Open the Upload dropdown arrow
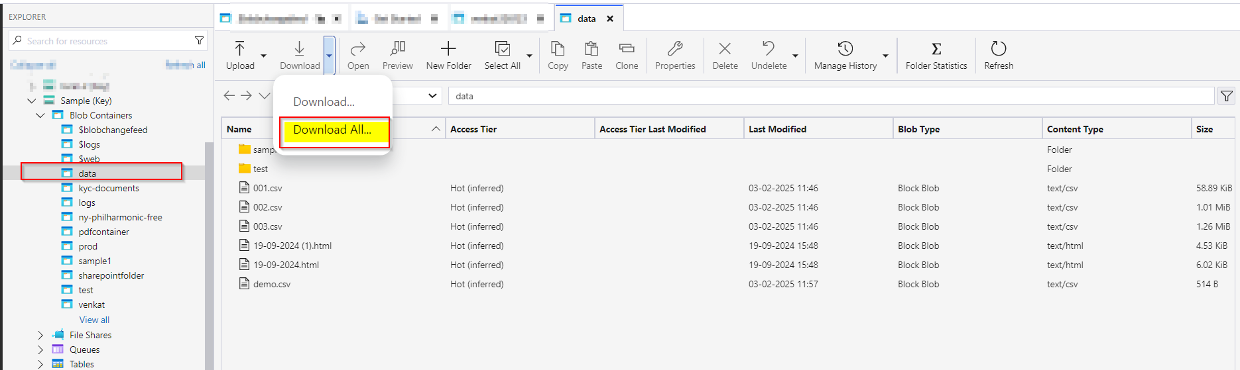 [263, 56]
